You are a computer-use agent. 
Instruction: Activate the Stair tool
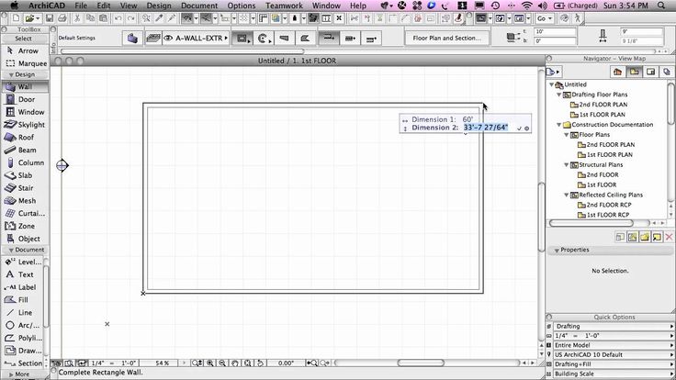tap(25, 188)
